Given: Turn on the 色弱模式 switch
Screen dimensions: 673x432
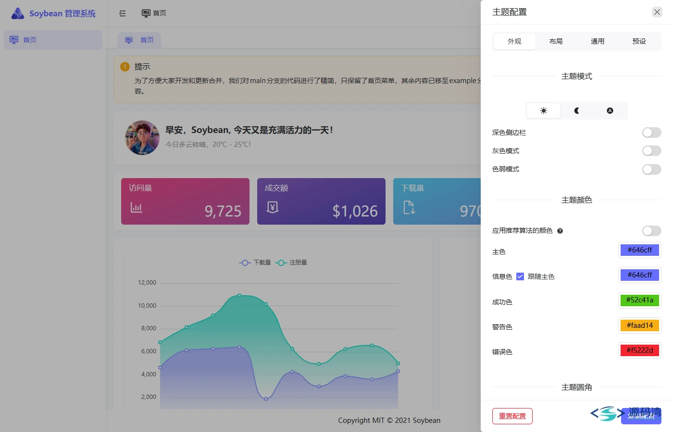Looking at the screenshot, I should pos(652,169).
